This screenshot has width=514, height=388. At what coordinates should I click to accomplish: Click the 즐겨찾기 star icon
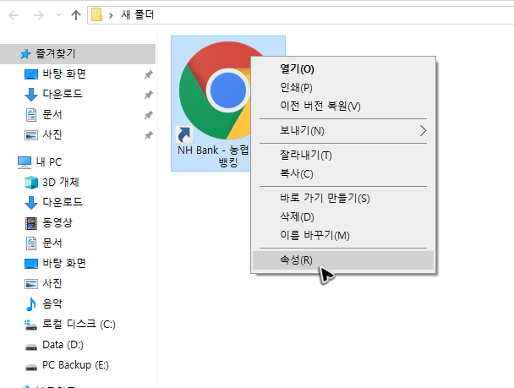pyautogui.click(x=25, y=54)
